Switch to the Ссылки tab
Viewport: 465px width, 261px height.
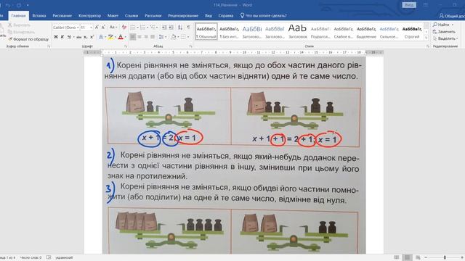pos(132,16)
